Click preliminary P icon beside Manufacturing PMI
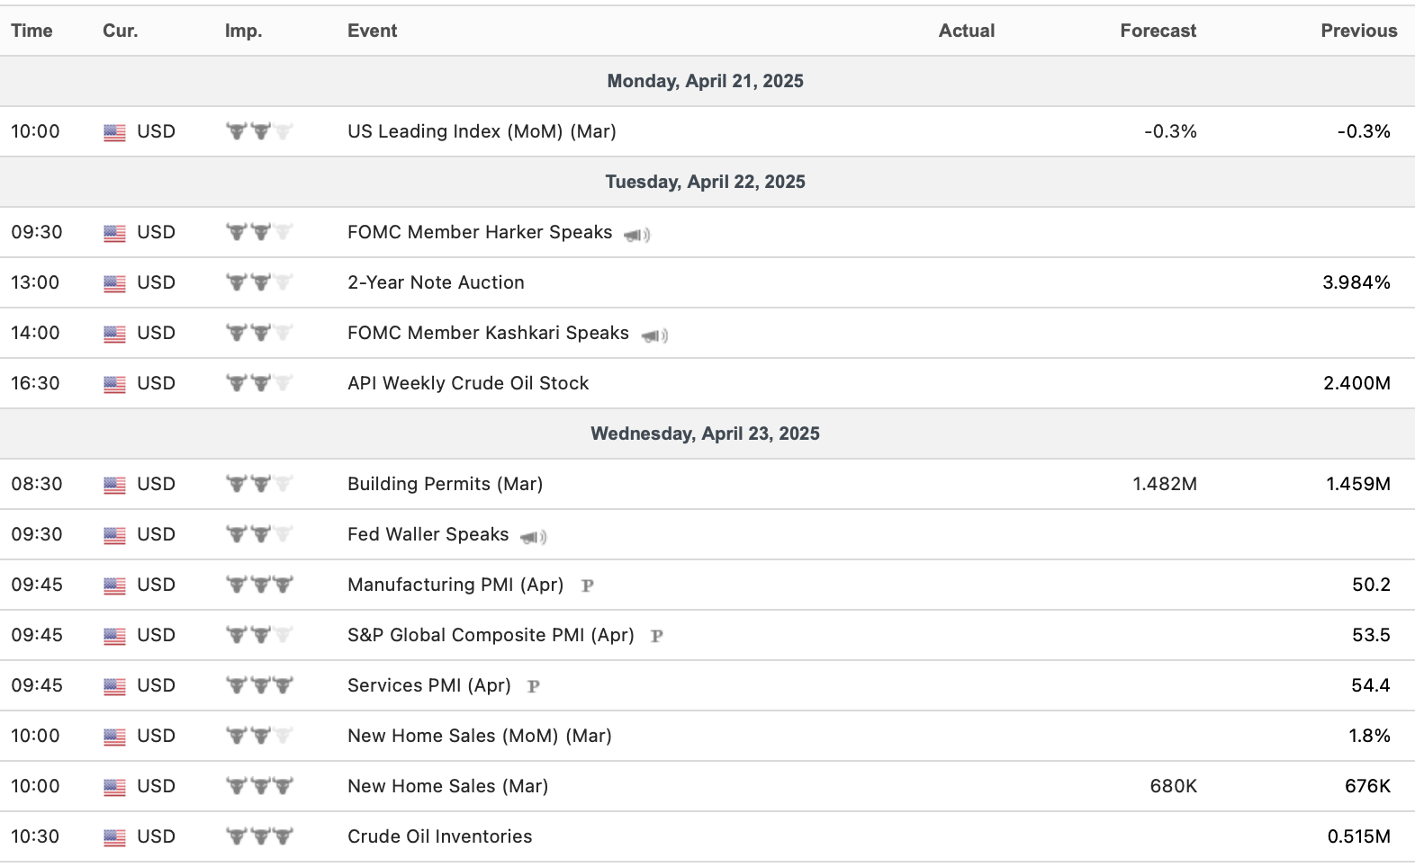1415x867 pixels. click(587, 585)
